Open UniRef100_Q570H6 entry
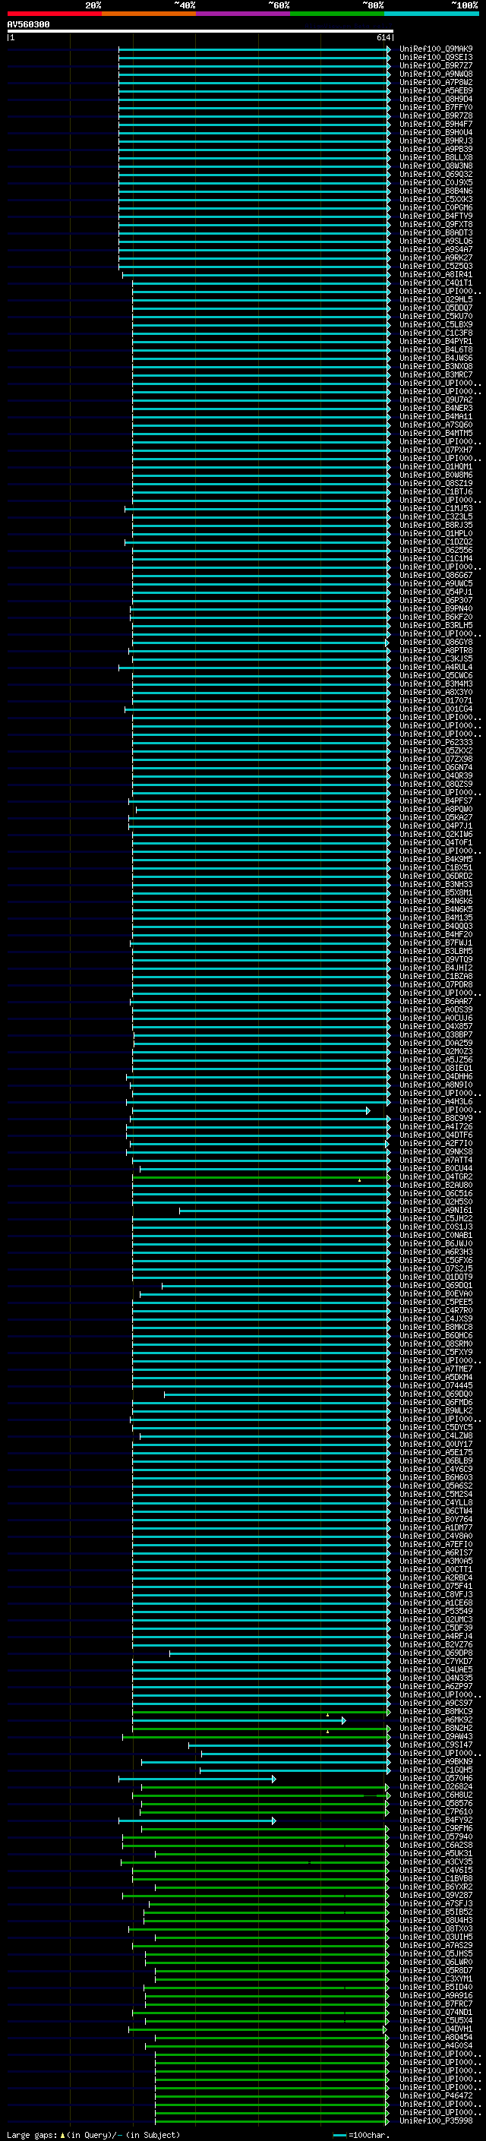This screenshot has width=486, height=2141. pos(436,1779)
